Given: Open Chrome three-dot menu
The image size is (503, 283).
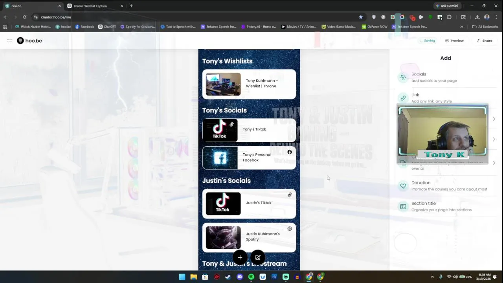Looking at the screenshot, I should [x=496, y=17].
